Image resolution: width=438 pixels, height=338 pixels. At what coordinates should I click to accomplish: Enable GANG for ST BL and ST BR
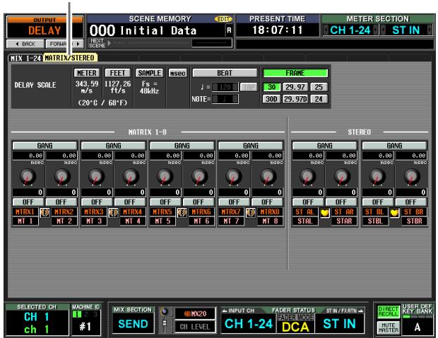[394, 146]
